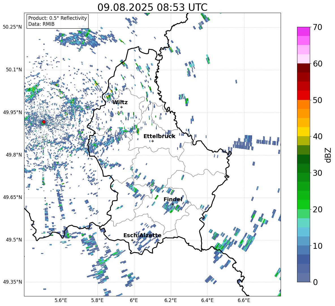This screenshot has height=306, width=335.
Task: Click the magenta top colorbar segment
Action: click(303, 31)
